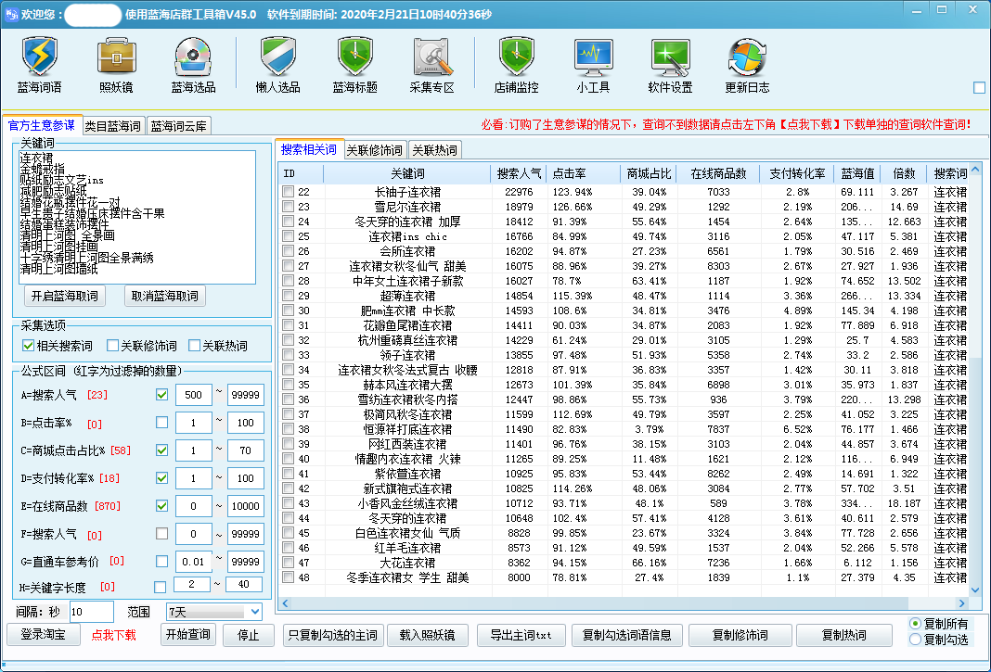
Task: Toggle the C=商城点击占比% filter checkbox
Action: click(x=161, y=450)
